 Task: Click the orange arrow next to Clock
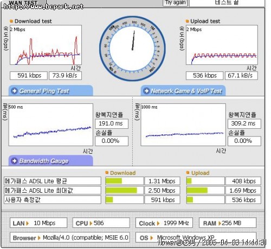point(158,224)
